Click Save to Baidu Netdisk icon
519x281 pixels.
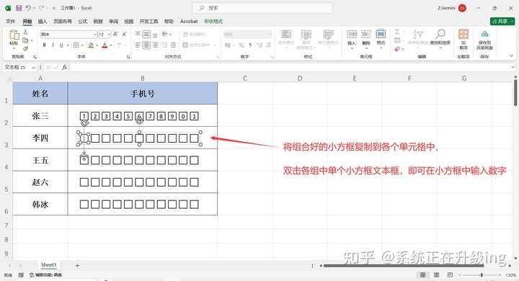(484, 34)
